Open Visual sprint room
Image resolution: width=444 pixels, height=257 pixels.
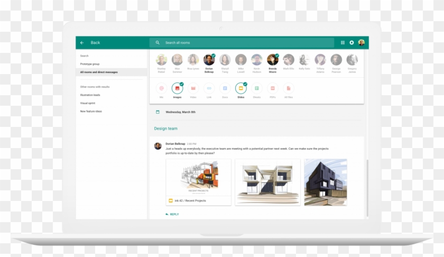click(x=88, y=103)
